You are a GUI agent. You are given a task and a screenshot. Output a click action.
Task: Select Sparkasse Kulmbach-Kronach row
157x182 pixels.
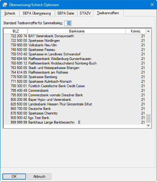pos(75,82)
